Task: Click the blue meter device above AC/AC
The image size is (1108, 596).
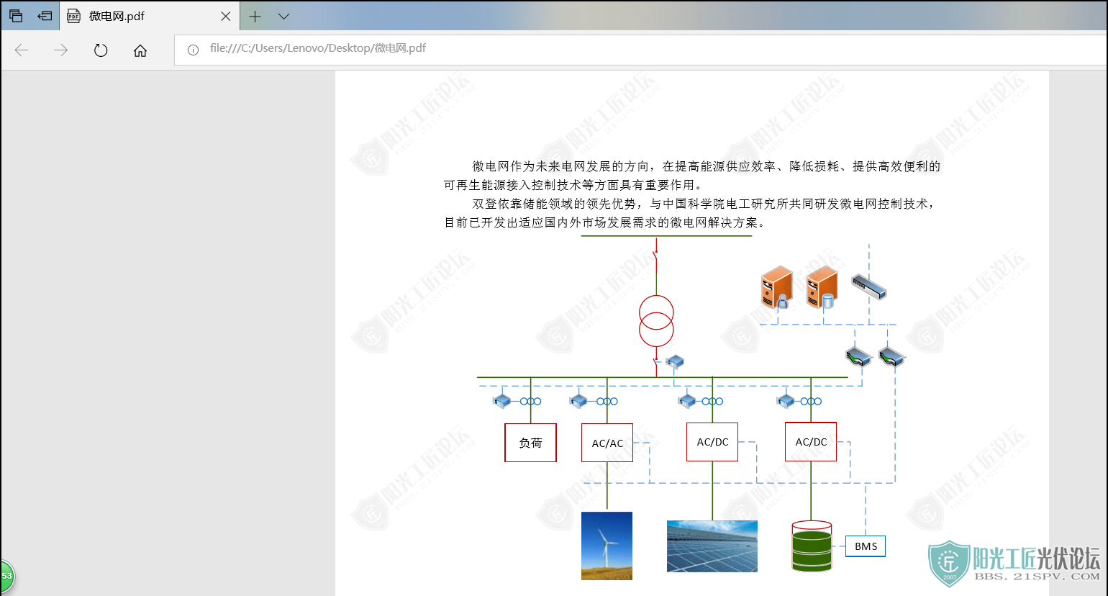Action: point(578,400)
